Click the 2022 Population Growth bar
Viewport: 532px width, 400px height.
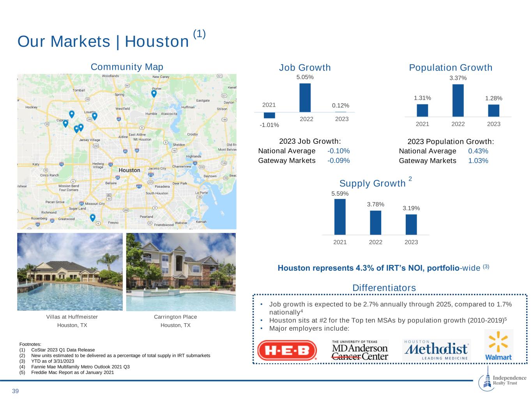tap(458, 100)
